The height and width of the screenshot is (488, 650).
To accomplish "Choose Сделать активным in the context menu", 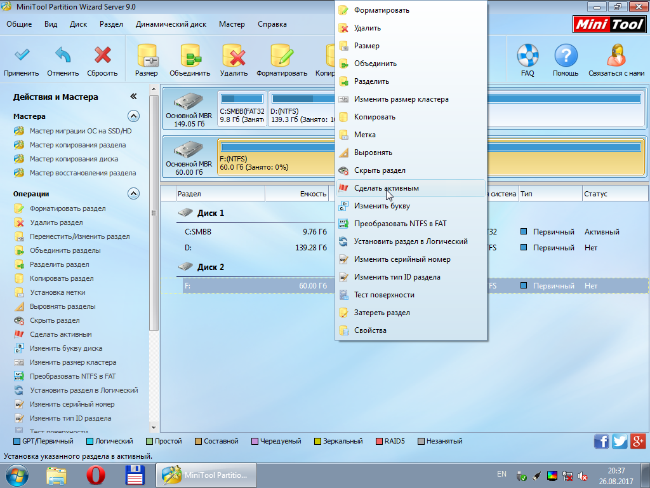I will (411, 188).
